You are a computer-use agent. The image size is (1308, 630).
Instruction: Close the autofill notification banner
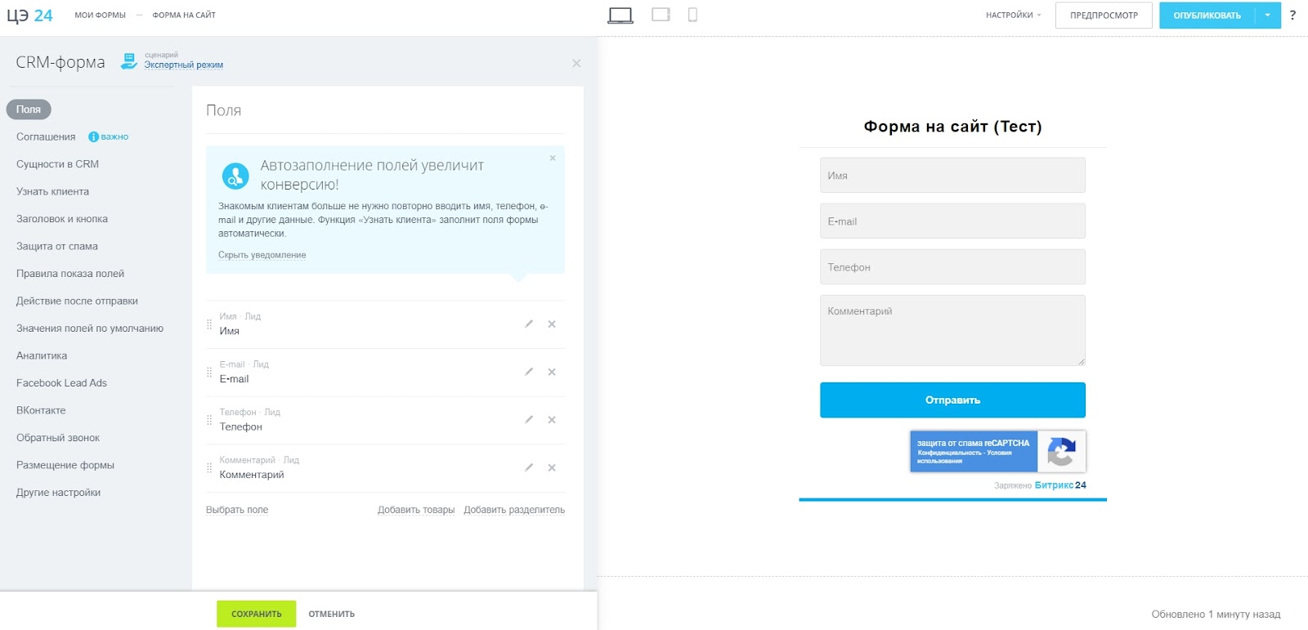(x=553, y=159)
